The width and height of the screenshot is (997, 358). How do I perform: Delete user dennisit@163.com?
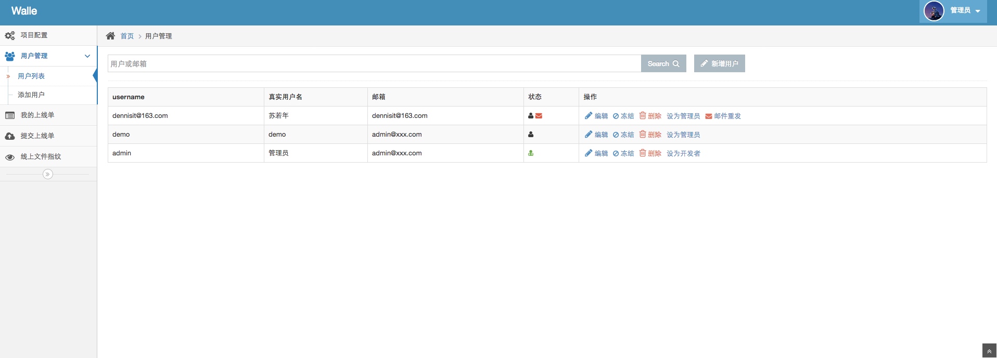(x=650, y=116)
